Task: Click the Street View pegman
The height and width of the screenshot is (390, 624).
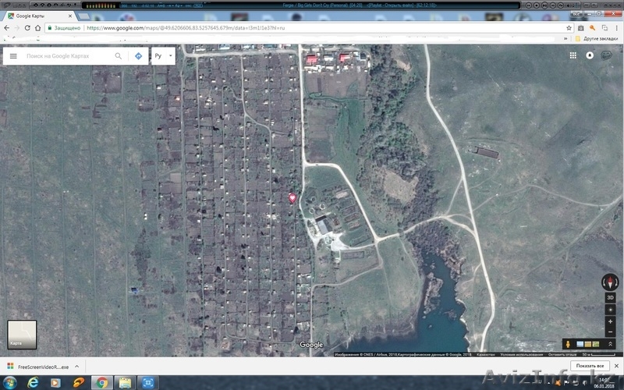Action: click(x=569, y=344)
